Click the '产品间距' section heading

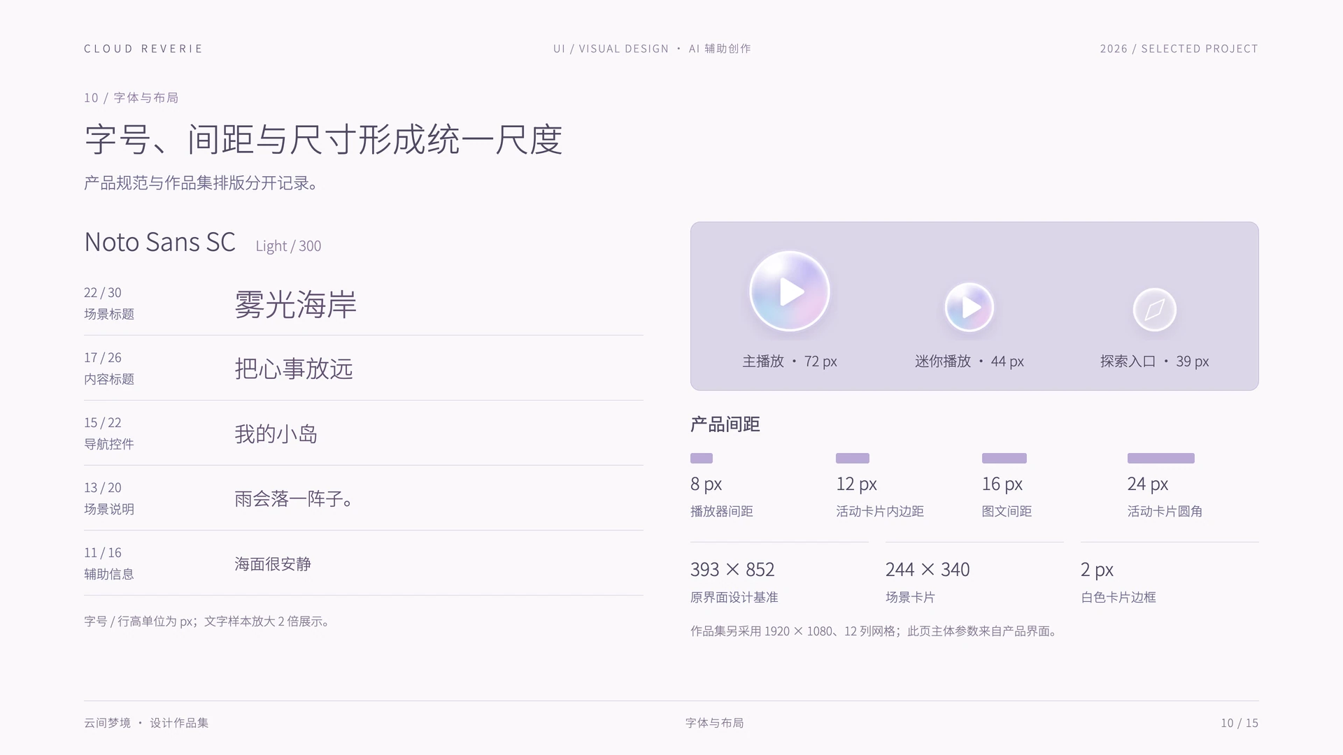point(725,424)
